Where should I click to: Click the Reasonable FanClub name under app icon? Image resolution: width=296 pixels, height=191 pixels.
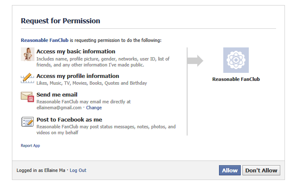[236, 79]
